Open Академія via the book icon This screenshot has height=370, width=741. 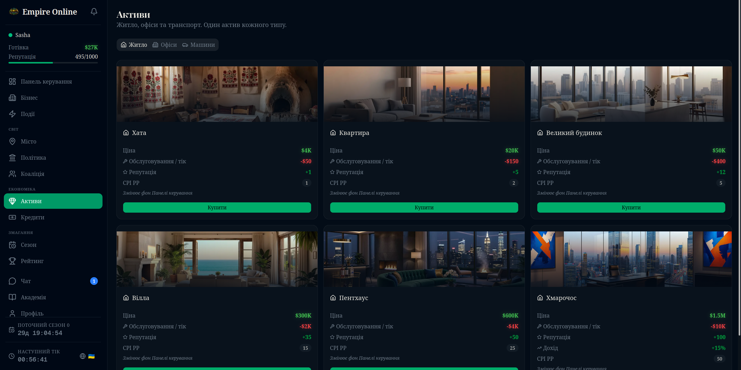(12, 297)
